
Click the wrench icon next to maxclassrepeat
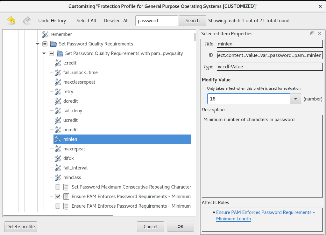pos(58,82)
